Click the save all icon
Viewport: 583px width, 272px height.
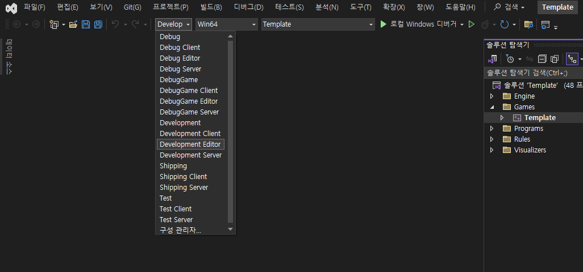pos(98,24)
